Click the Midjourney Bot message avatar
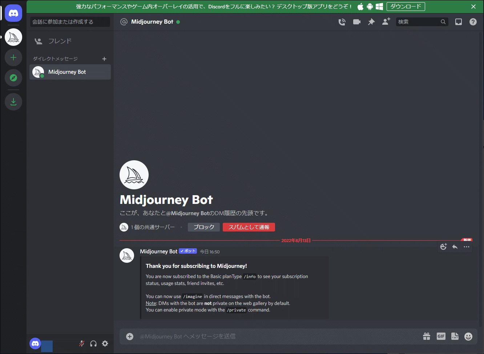The width and height of the screenshot is (484, 354). coord(127,256)
